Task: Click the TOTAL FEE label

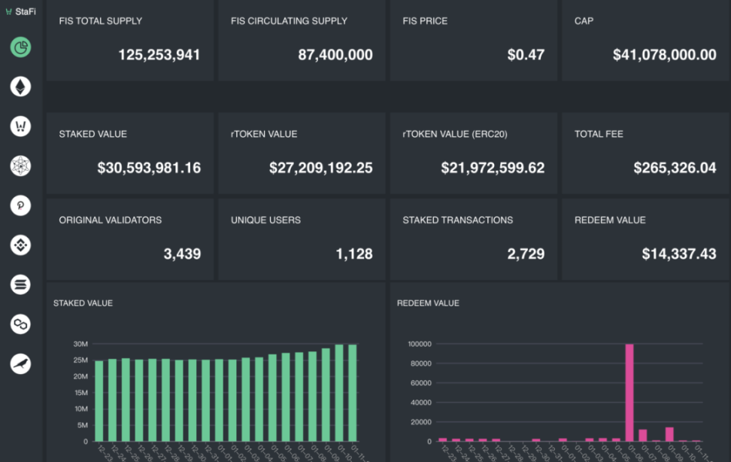Action: (599, 134)
